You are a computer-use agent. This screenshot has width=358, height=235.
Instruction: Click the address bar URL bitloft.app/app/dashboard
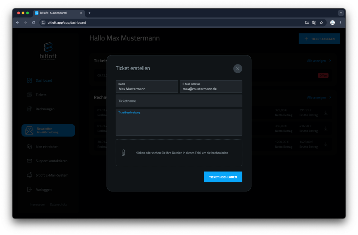point(67,23)
